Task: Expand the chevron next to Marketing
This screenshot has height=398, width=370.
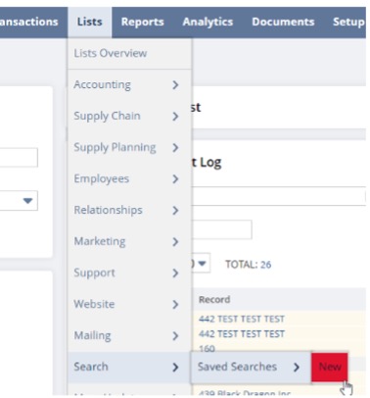Action: 175,242
